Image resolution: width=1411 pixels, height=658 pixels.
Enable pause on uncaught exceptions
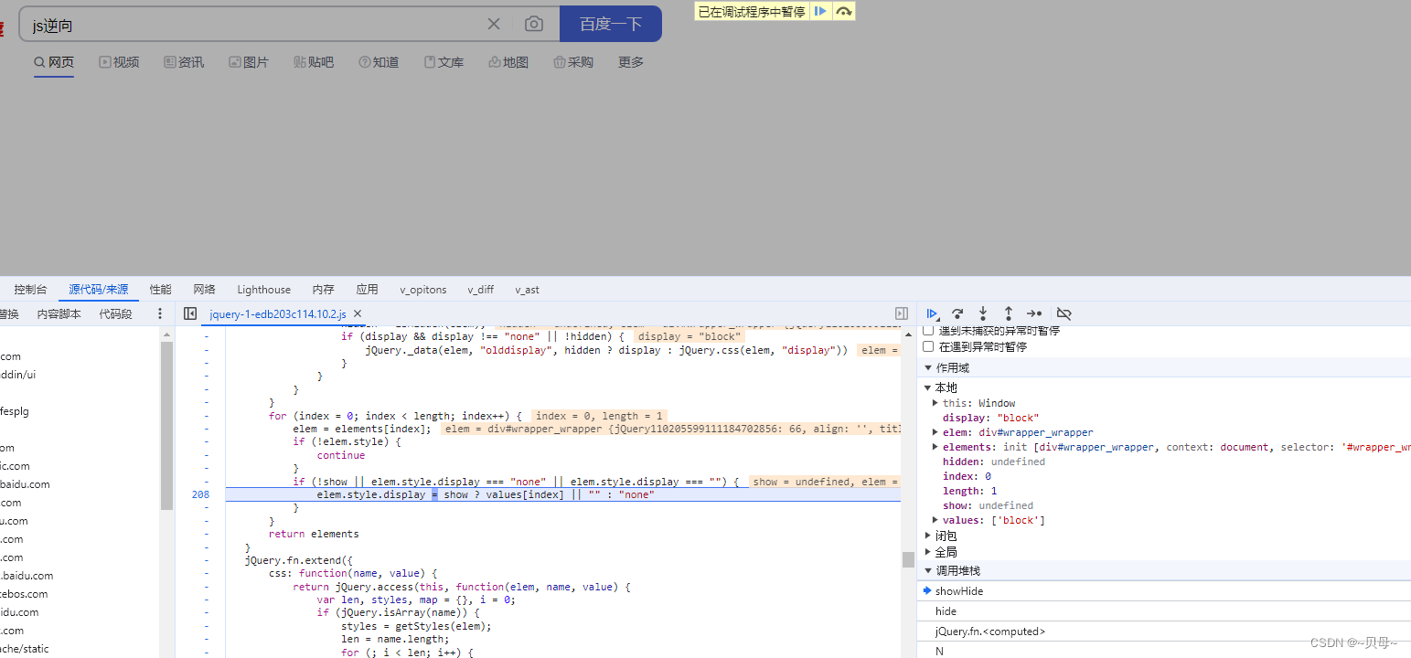(x=928, y=330)
